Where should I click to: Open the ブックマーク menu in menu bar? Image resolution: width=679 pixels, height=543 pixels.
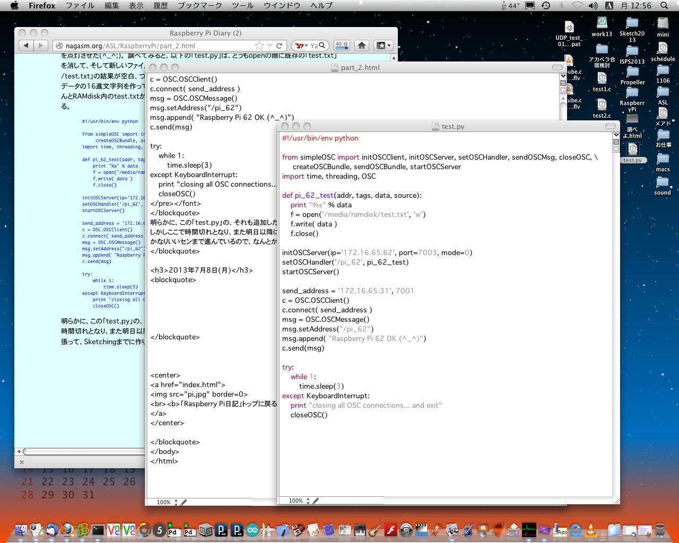coord(199,5)
